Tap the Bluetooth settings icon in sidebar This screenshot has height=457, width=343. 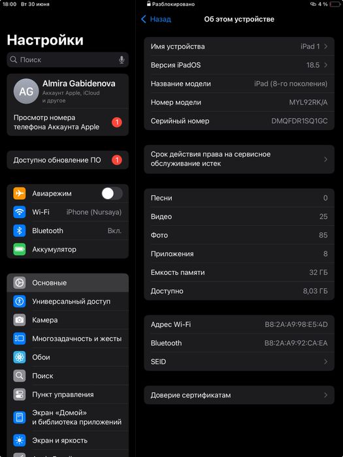20,230
